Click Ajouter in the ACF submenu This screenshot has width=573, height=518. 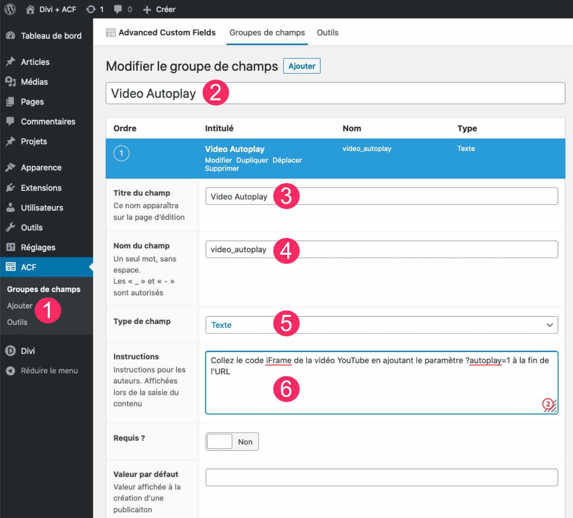click(20, 306)
